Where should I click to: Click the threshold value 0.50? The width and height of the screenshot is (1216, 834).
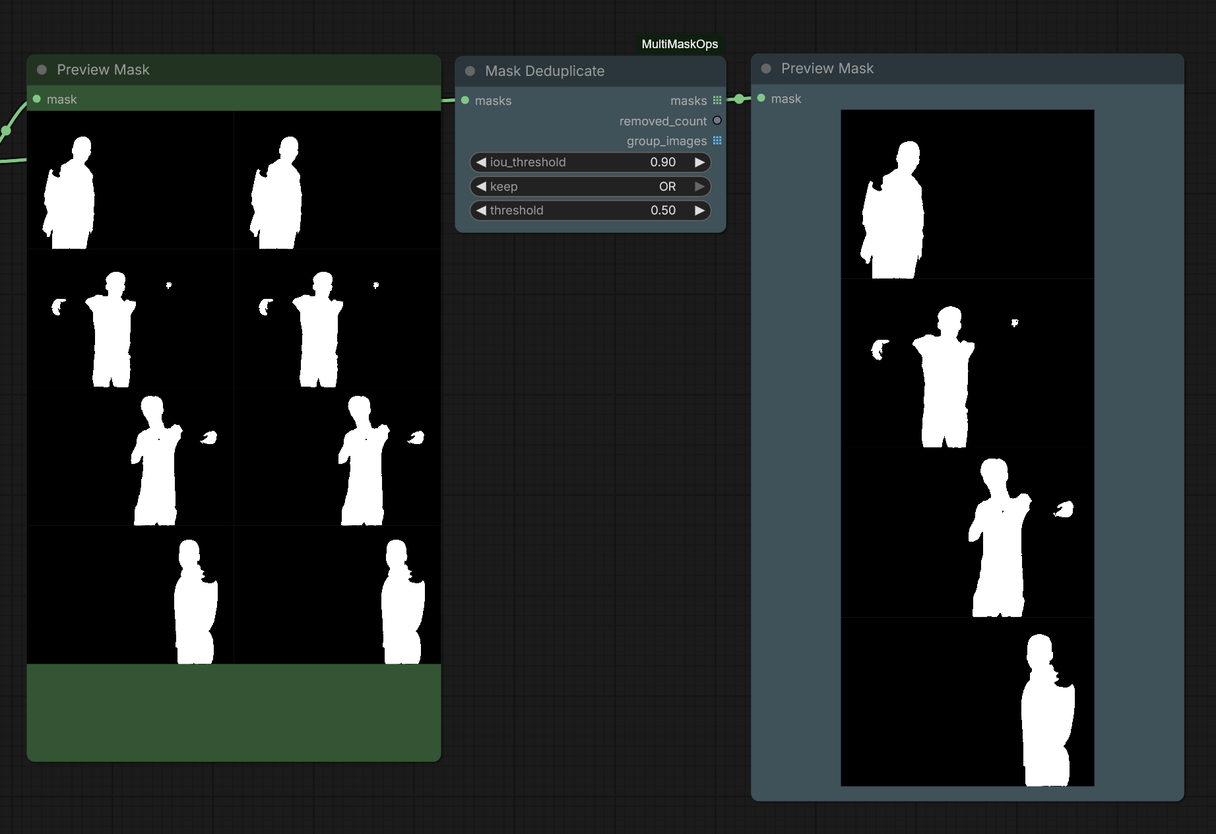tap(663, 210)
